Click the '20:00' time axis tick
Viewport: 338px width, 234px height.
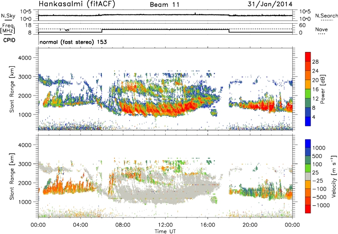(250, 225)
